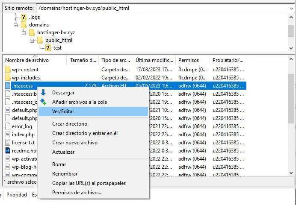
Task: Select Ver/Editar from the context menu
Action: pos(63,111)
